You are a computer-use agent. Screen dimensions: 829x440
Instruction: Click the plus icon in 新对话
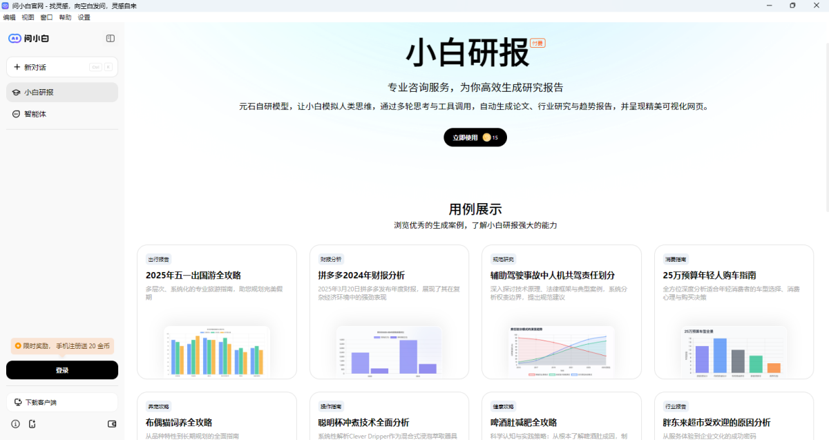pos(16,66)
